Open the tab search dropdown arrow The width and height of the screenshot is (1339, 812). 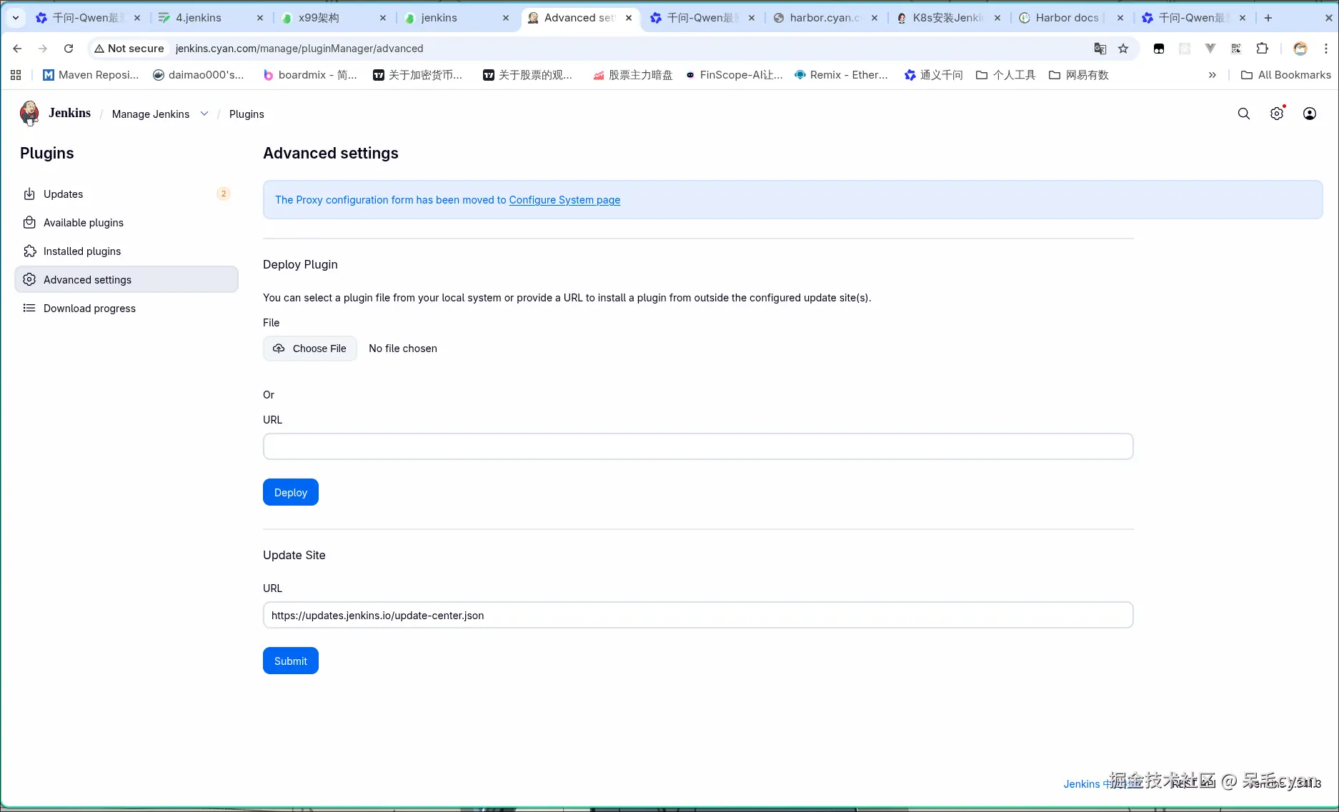[x=16, y=18]
